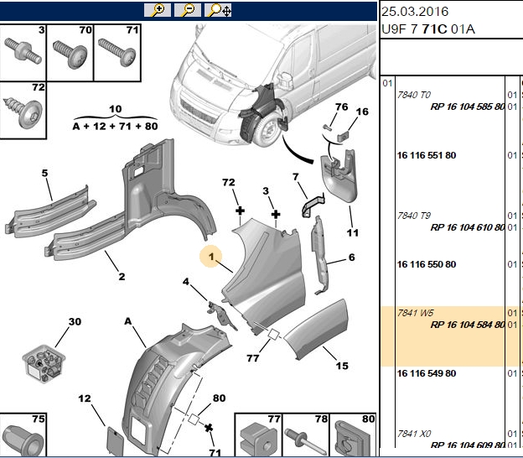Click callout 7 bracket label
The width and height of the screenshot is (523, 458).
296,177
